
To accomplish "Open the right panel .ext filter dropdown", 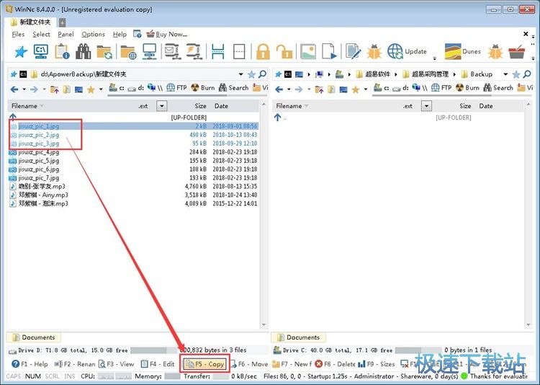I will click(x=426, y=106).
